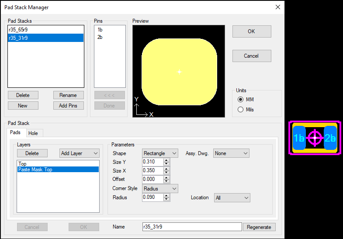Select the Mils units radio button
Screen dimensions: 343x239
click(241, 110)
